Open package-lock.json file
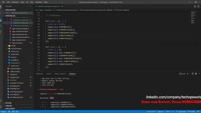 [x=17, y=83]
